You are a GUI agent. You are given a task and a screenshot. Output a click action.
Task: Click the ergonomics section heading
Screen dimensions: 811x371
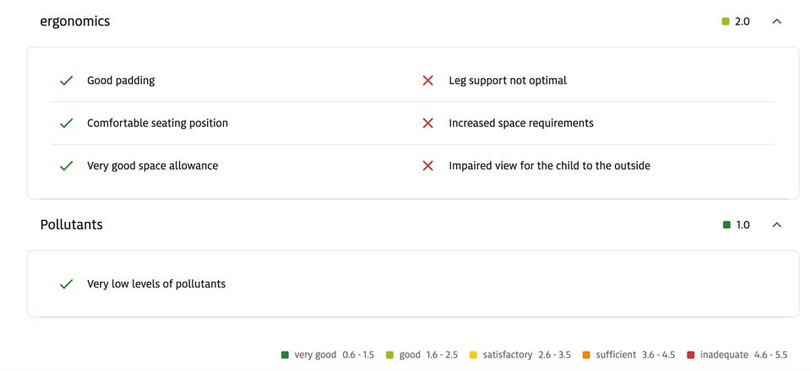75,22
